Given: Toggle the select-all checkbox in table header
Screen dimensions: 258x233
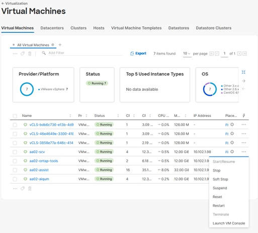Looking at the screenshot, I should click(15, 116).
